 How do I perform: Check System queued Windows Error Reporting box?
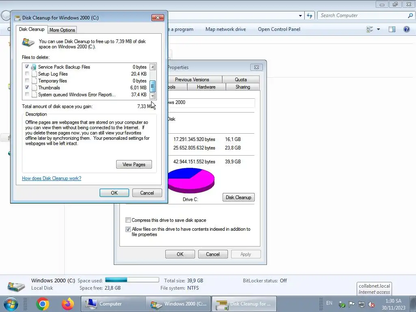27,94
